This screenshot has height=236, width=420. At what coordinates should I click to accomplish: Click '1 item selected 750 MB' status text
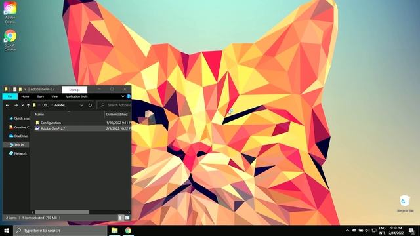39,218
